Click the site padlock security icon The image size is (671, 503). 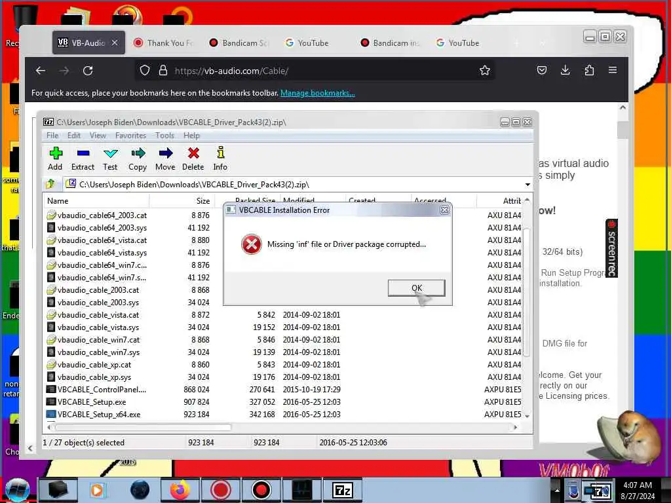163,70
